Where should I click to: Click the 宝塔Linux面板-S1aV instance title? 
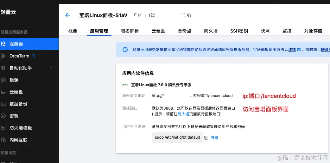(x=103, y=15)
